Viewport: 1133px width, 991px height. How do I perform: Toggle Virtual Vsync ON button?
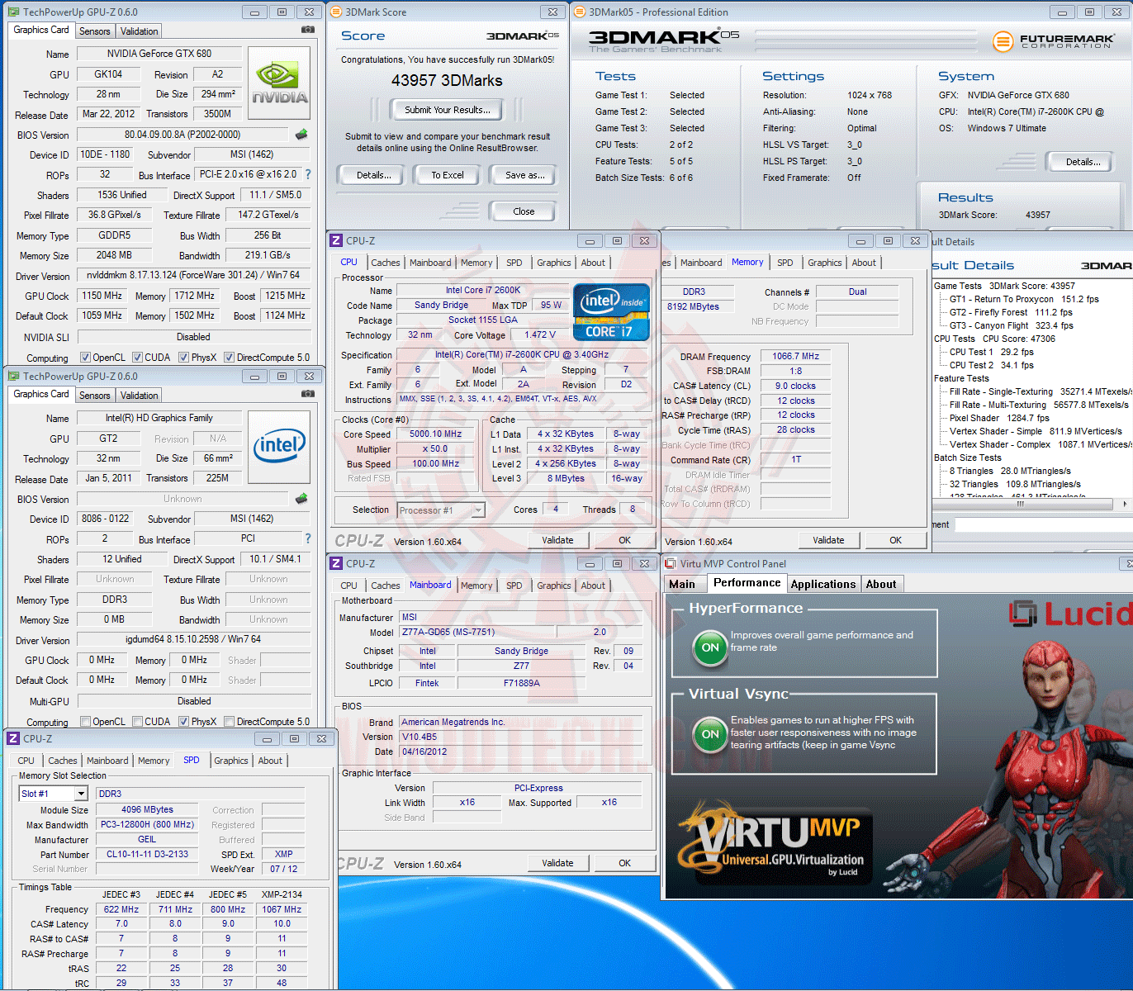pyautogui.click(x=710, y=733)
